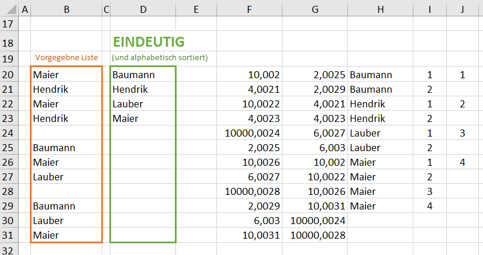The height and width of the screenshot is (255, 483).
Task: Select row 20 header
Action: [x=8, y=74]
